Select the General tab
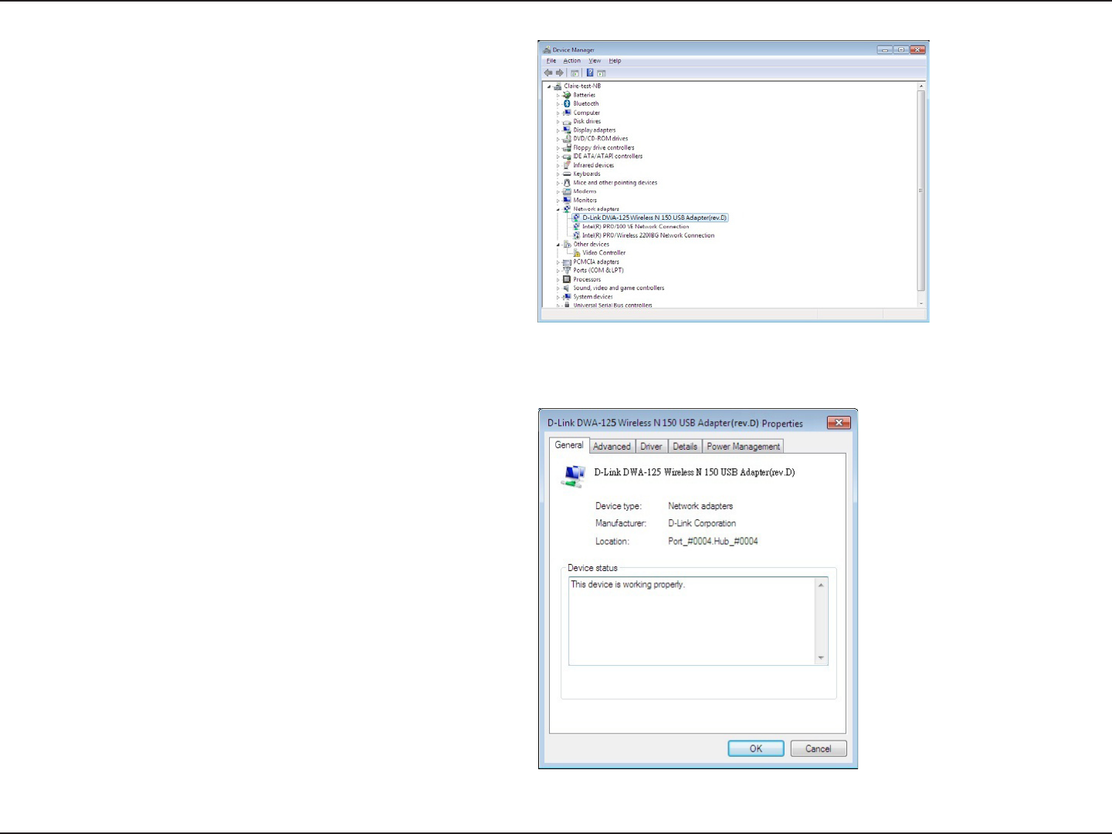The height and width of the screenshot is (834, 1112). (569, 445)
